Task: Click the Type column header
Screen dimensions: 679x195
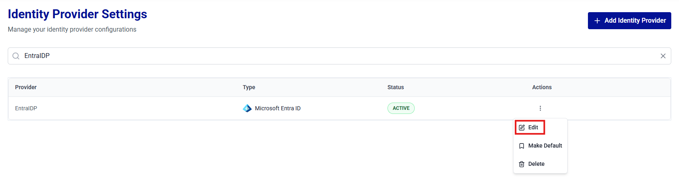Action: point(249,87)
